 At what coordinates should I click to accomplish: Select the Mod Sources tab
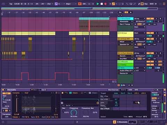click(x=113, y=90)
